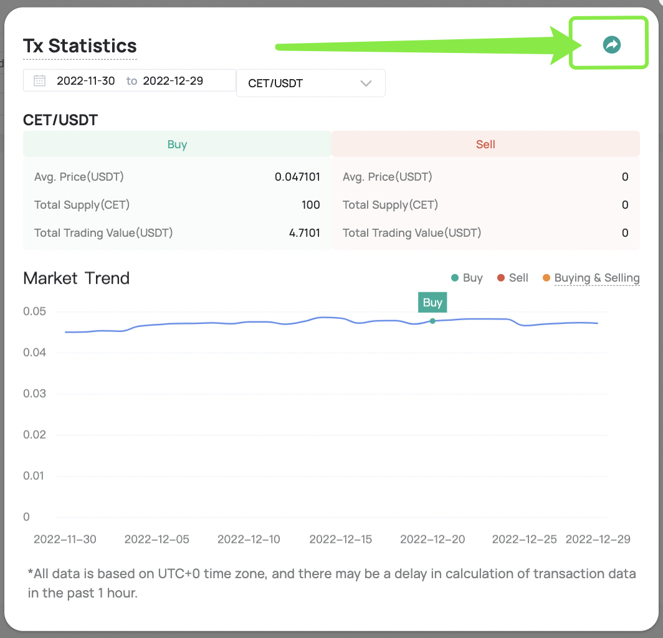Select the Buy legend marker icon
663x638 pixels.
pos(454,278)
